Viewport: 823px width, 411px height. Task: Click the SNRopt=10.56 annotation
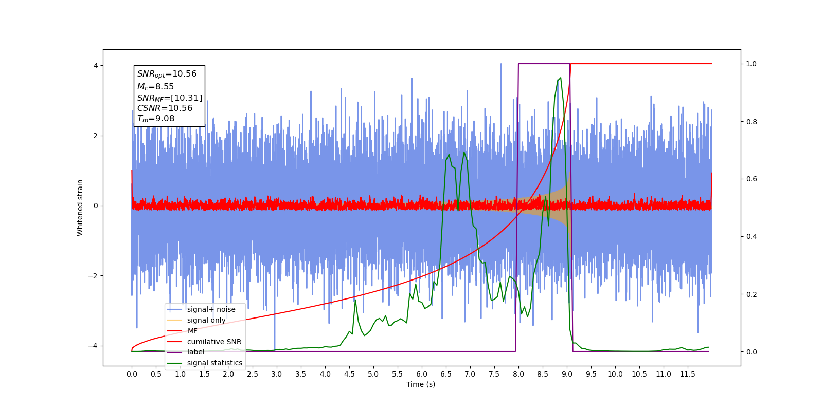(167, 74)
